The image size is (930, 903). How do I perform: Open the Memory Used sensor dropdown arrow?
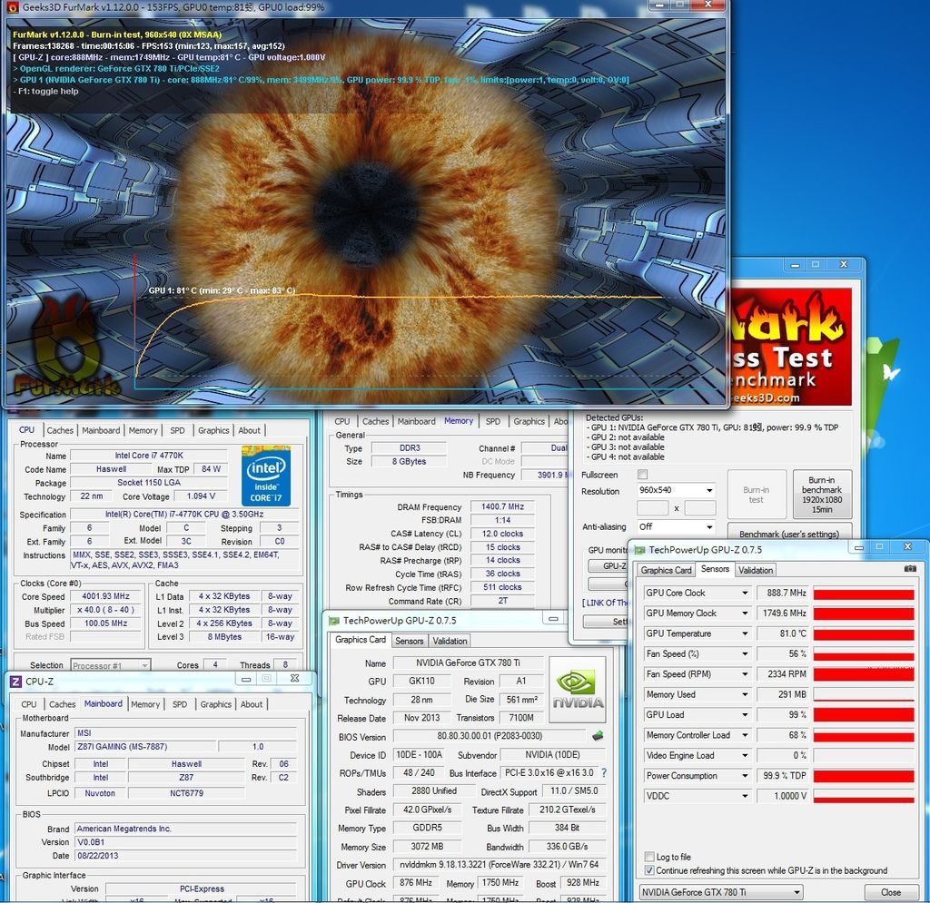point(745,694)
